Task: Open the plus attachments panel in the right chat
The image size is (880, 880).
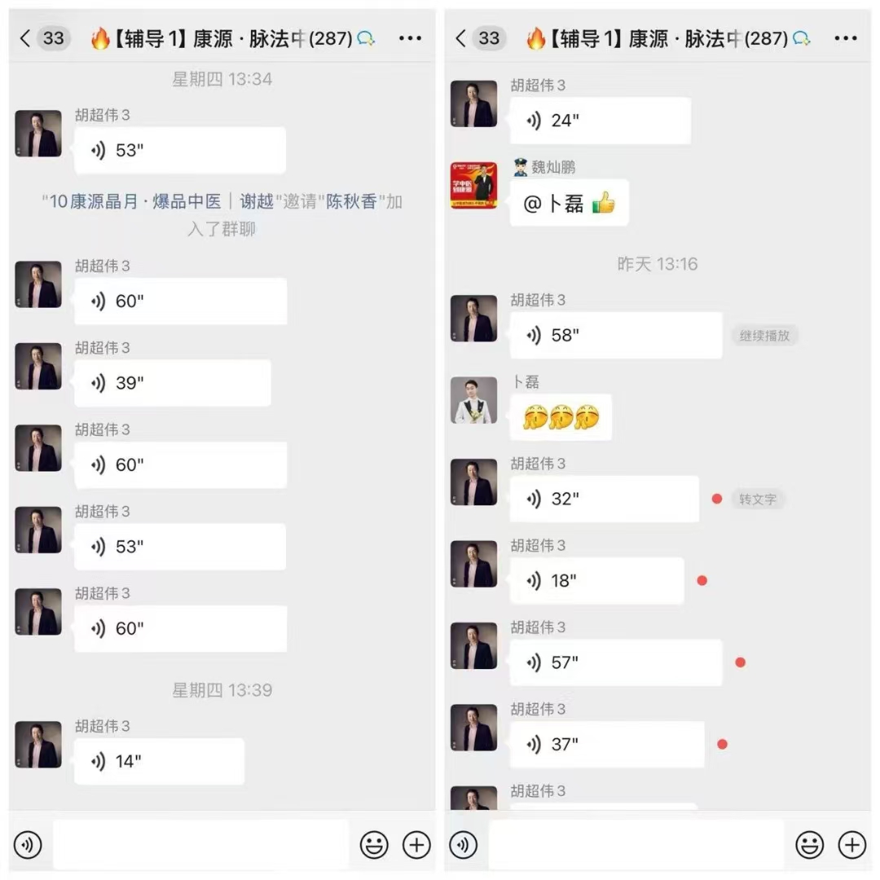Action: pos(852,845)
